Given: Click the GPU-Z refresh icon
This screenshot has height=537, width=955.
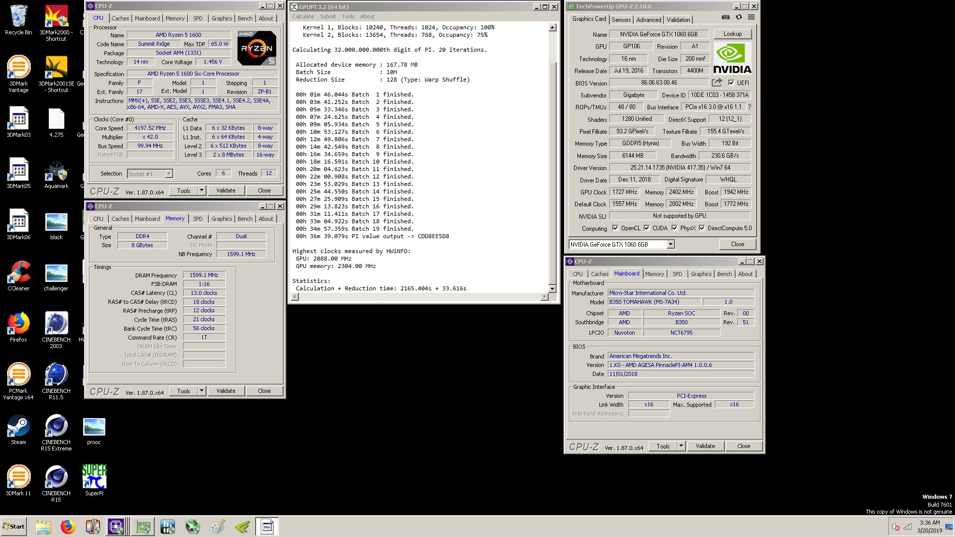Looking at the screenshot, I should pyautogui.click(x=739, y=17).
